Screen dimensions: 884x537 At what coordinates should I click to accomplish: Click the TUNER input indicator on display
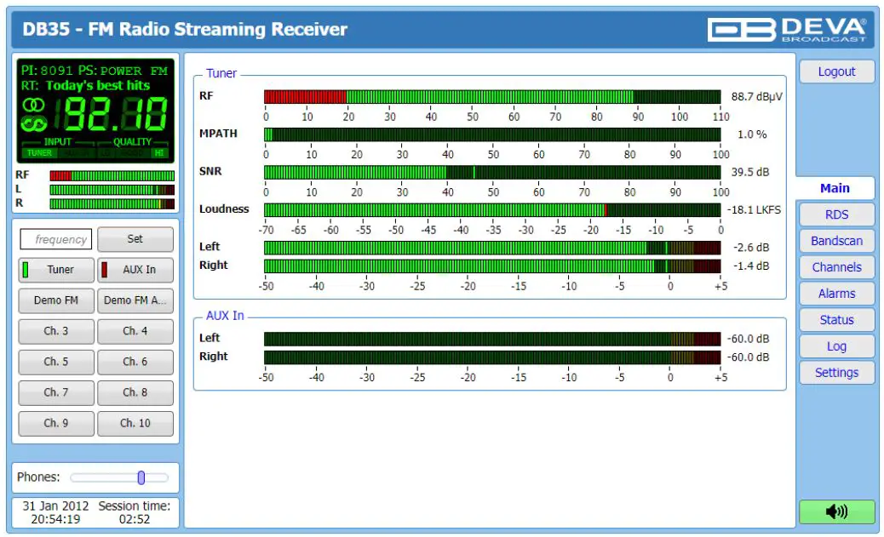39,152
